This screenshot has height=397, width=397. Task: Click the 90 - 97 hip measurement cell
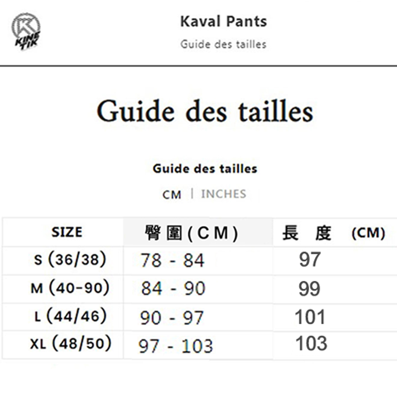(x=198, y=317)
